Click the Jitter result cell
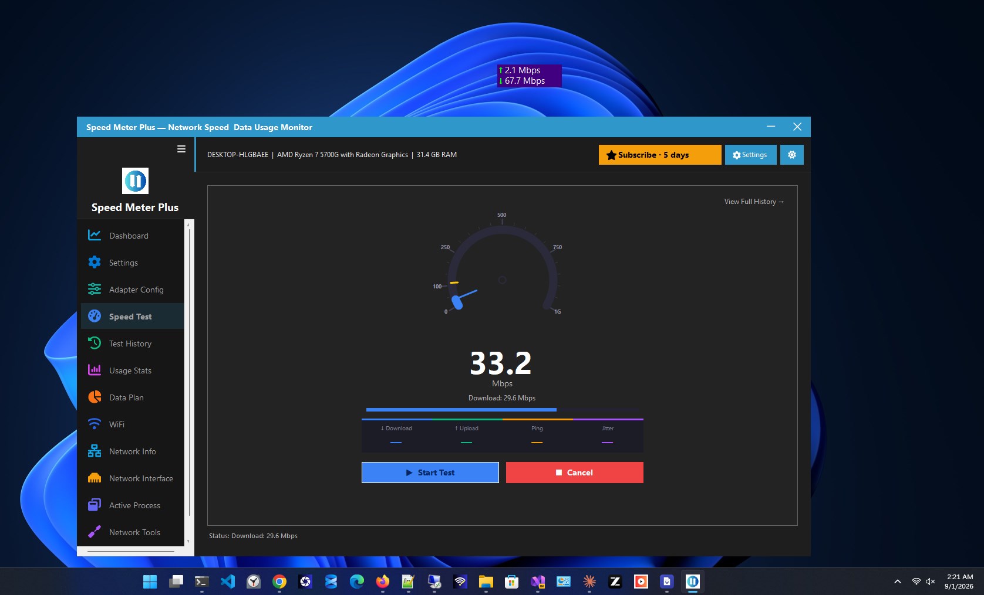Image resolution: width=984 pixels, height=595 pixels. pyautogui.click(x=608, y=436)
